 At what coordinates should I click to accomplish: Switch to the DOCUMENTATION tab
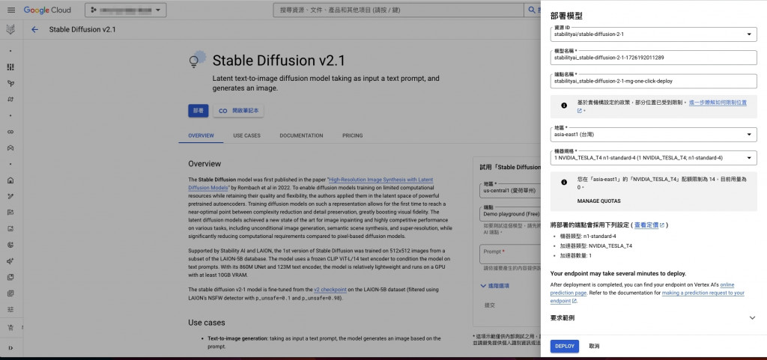click(x=301, y=135)
